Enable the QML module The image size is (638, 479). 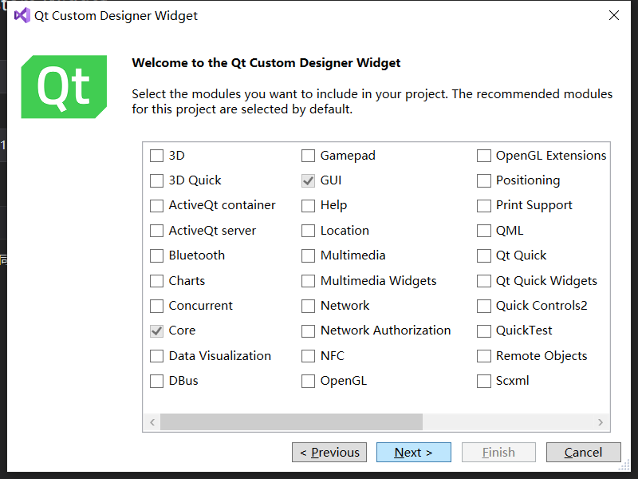point(483,230)
